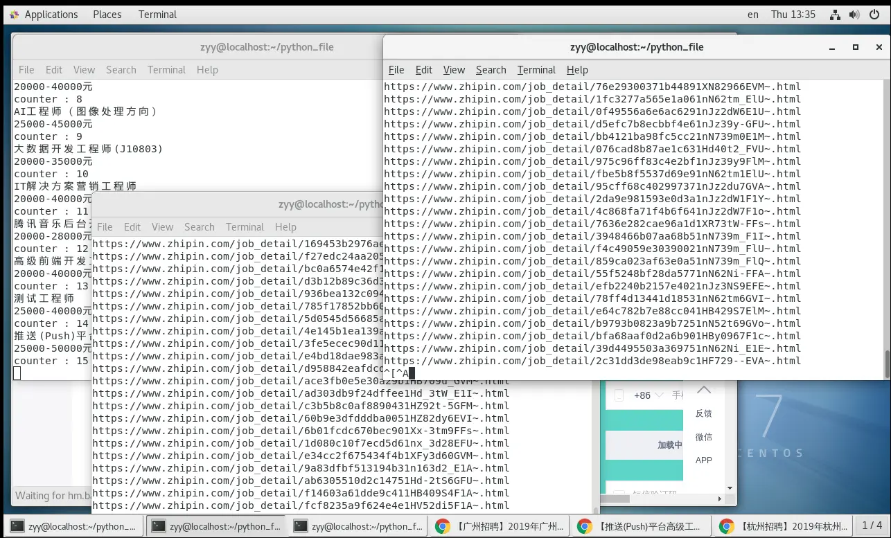The height and width of the screenshot is (538, 891).
Task: Open Edit menu in middle terminal window
Action: tap(132, 227)
